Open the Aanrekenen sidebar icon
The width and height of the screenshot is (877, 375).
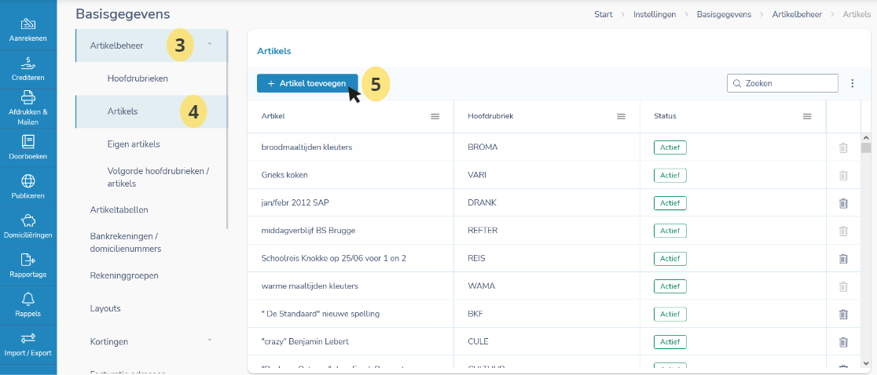pyautogui.click(x=28, y=24)
